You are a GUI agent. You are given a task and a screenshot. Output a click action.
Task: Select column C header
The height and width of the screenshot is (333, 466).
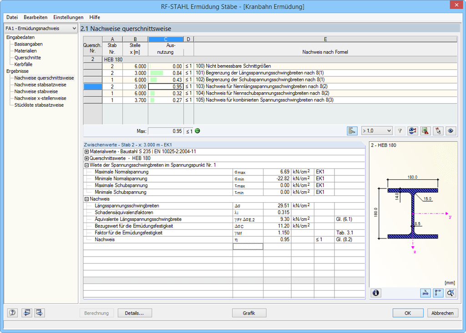pyautogui.click(x=166, y=39)
